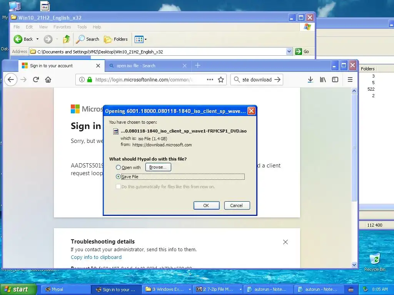Screen dimensions: 394x295
Task: Open the View menu in Explorer
Action: coord(43,27)
